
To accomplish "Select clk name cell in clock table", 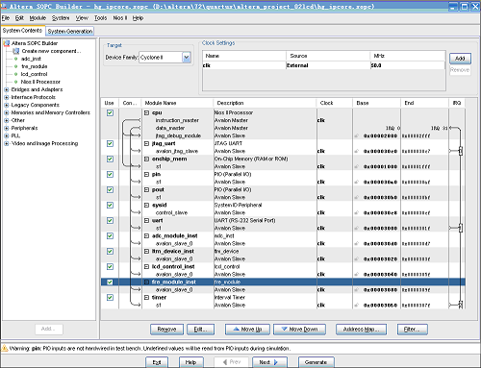I will coord(244,65).
